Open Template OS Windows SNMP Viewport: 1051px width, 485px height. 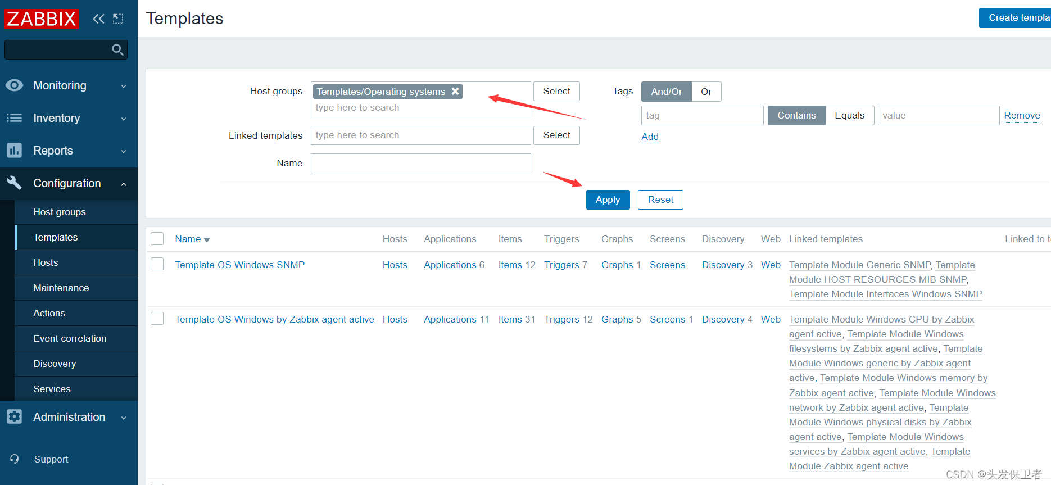(240, 265)
